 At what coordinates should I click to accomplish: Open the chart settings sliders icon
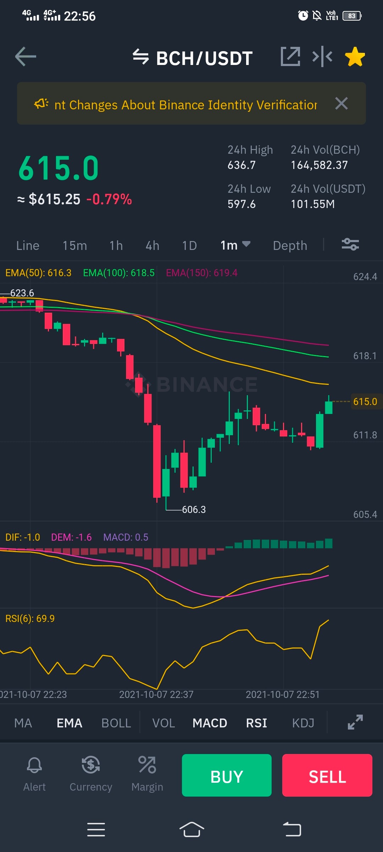click(350, 245)
